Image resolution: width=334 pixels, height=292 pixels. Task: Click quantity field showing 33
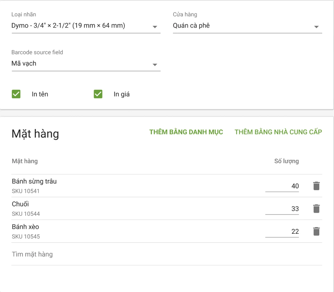(282, 209)
